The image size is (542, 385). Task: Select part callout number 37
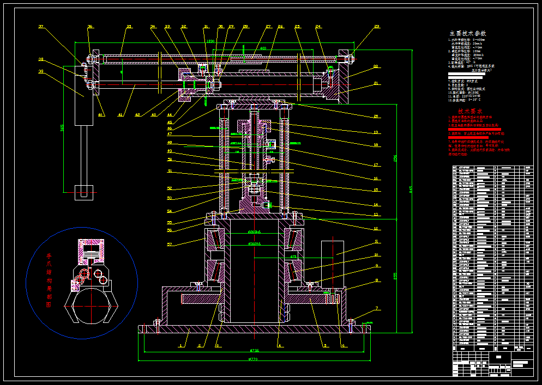pos(41,27)
